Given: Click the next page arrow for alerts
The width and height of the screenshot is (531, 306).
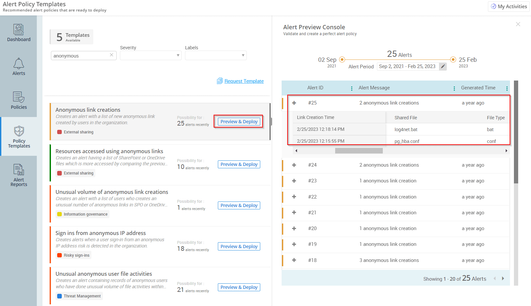Looking at the screenshot, I should coord(503,278).
